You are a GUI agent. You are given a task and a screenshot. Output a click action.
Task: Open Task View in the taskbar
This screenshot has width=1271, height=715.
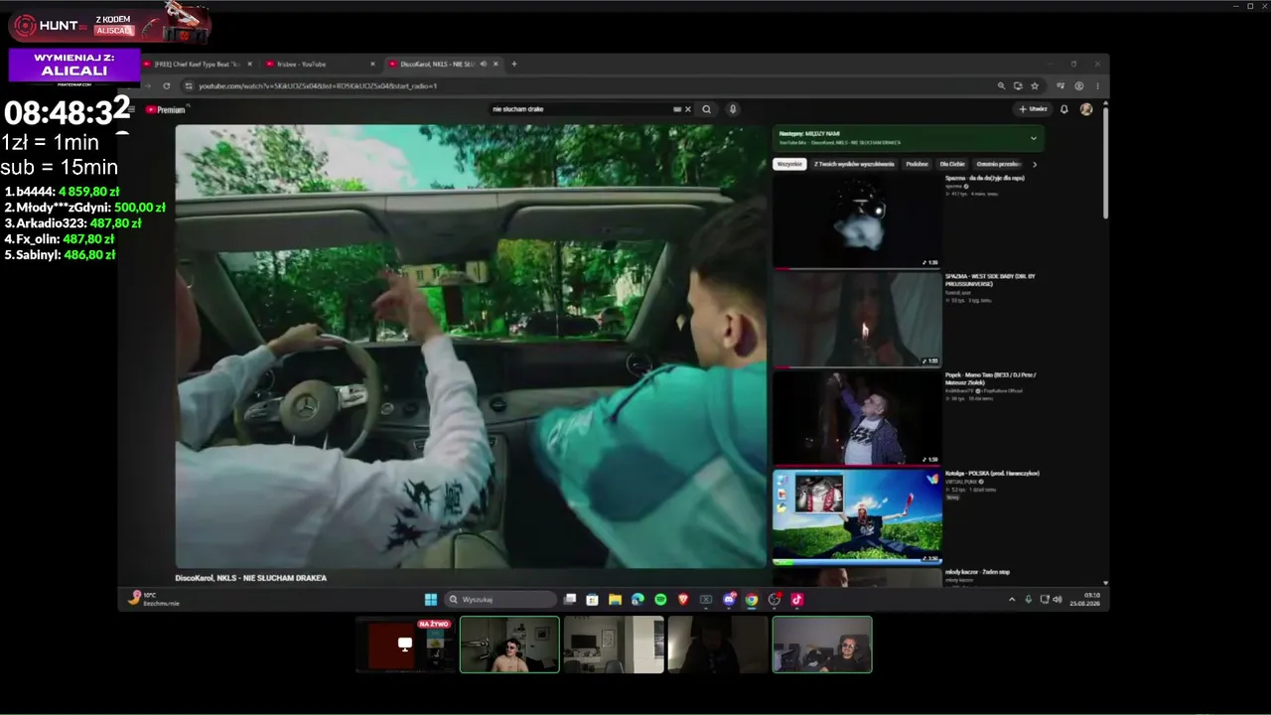click(x=570, y=599)
